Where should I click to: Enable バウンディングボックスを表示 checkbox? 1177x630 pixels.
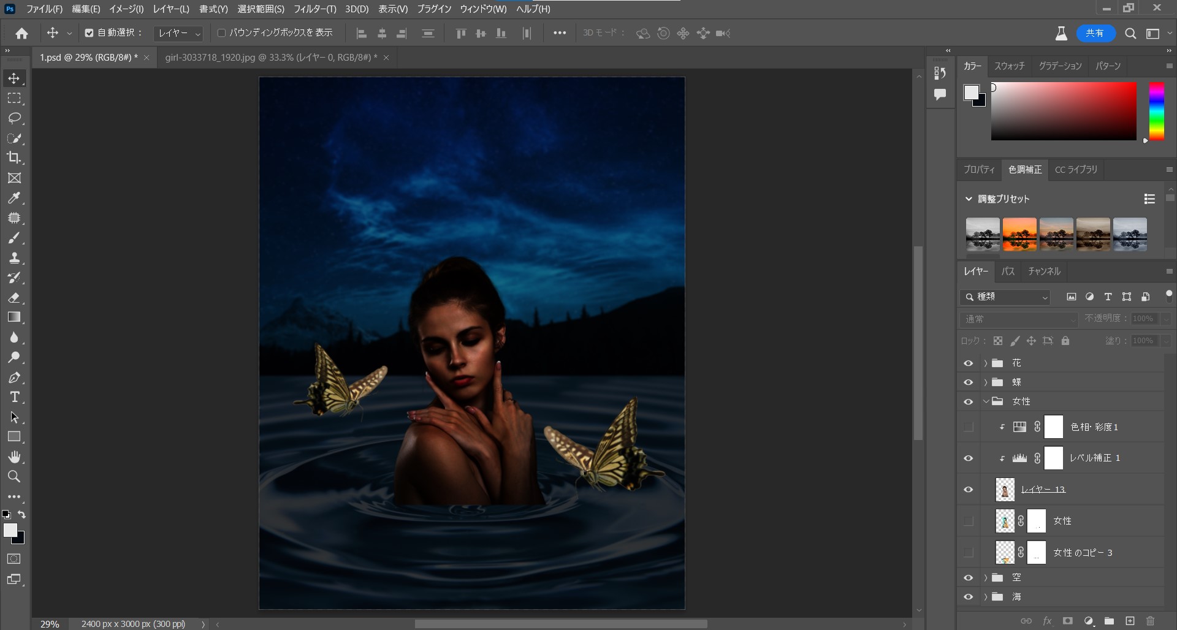[x=221, y=33]
